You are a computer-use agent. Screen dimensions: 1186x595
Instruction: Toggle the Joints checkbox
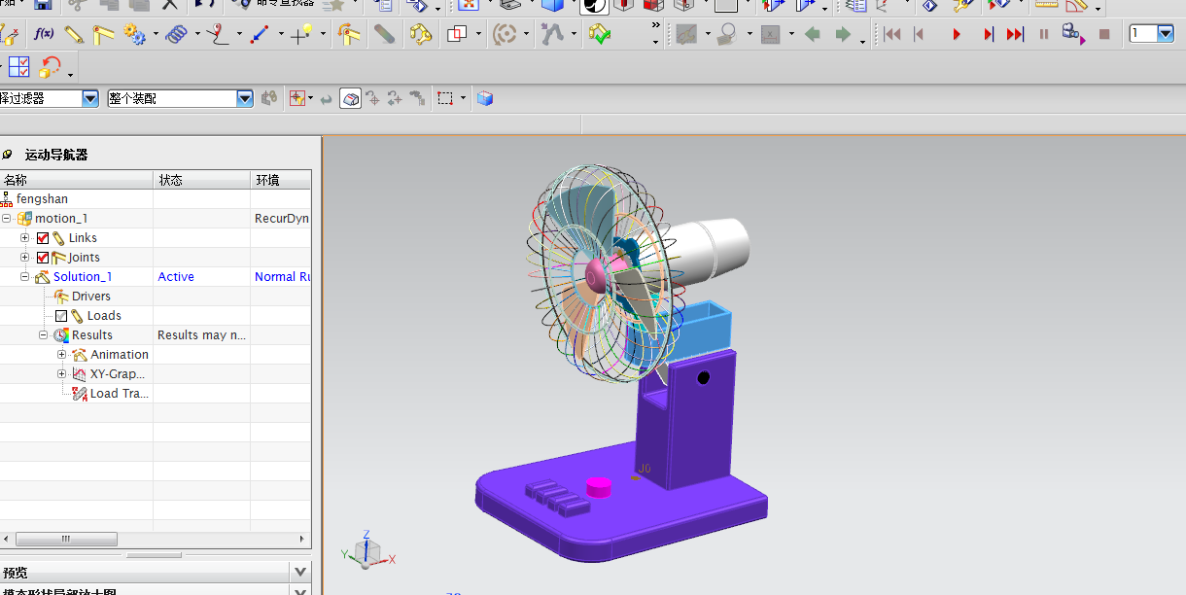pos(43,258)
